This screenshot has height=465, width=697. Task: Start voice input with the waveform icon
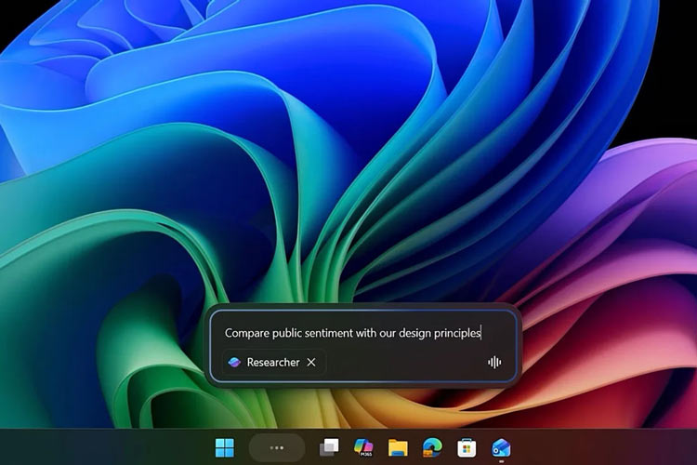click(x=494, y=363)
